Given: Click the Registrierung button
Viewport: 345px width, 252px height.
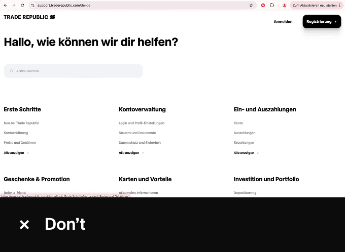Looking at the screenshot, I should coord(322,22).
